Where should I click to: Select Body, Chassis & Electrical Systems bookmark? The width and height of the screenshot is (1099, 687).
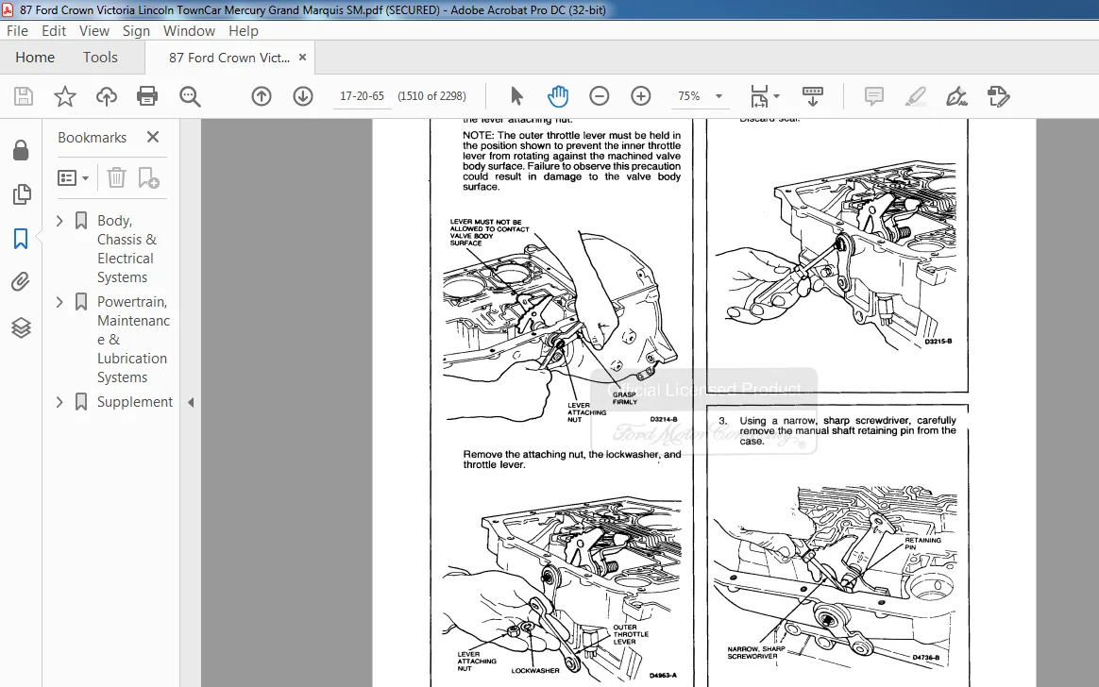coord(127,248)
